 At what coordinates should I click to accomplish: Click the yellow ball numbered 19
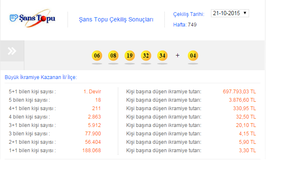130,55
